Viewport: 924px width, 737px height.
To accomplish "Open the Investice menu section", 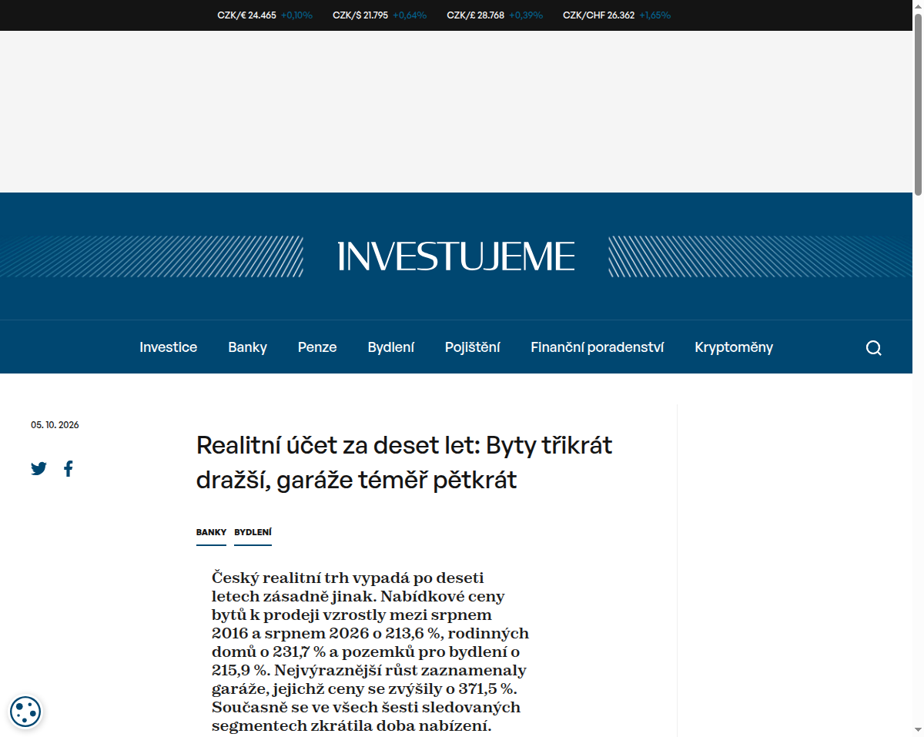I will tap(169, 347).
